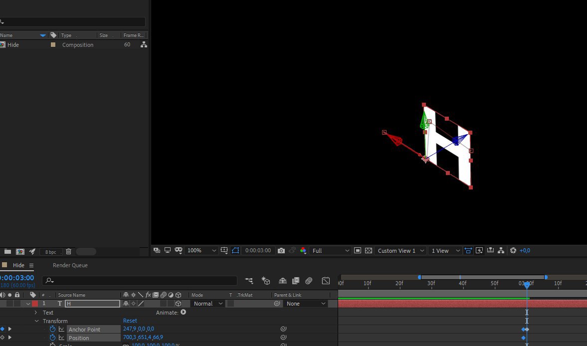Screen dimensions: 587x346
Task: Open the Composition Mini-Flowchart icon
Action: pos(249,281)
